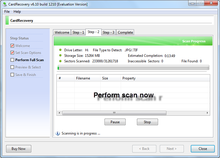The image size is (220, 158).
Task: Click the Estimated Completion value 0:13:49
Action: click(170, 56)
